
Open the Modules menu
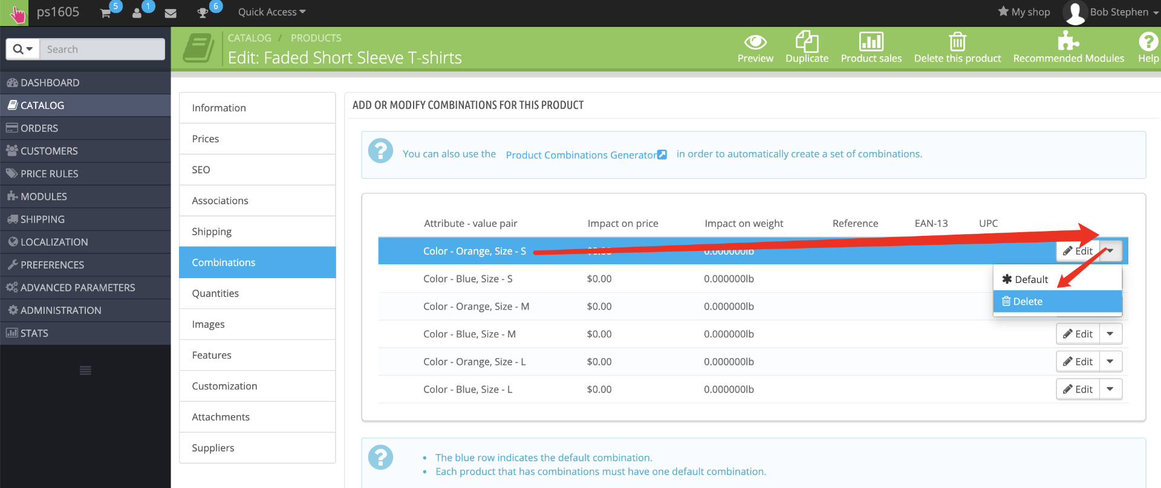coord(85,197)
